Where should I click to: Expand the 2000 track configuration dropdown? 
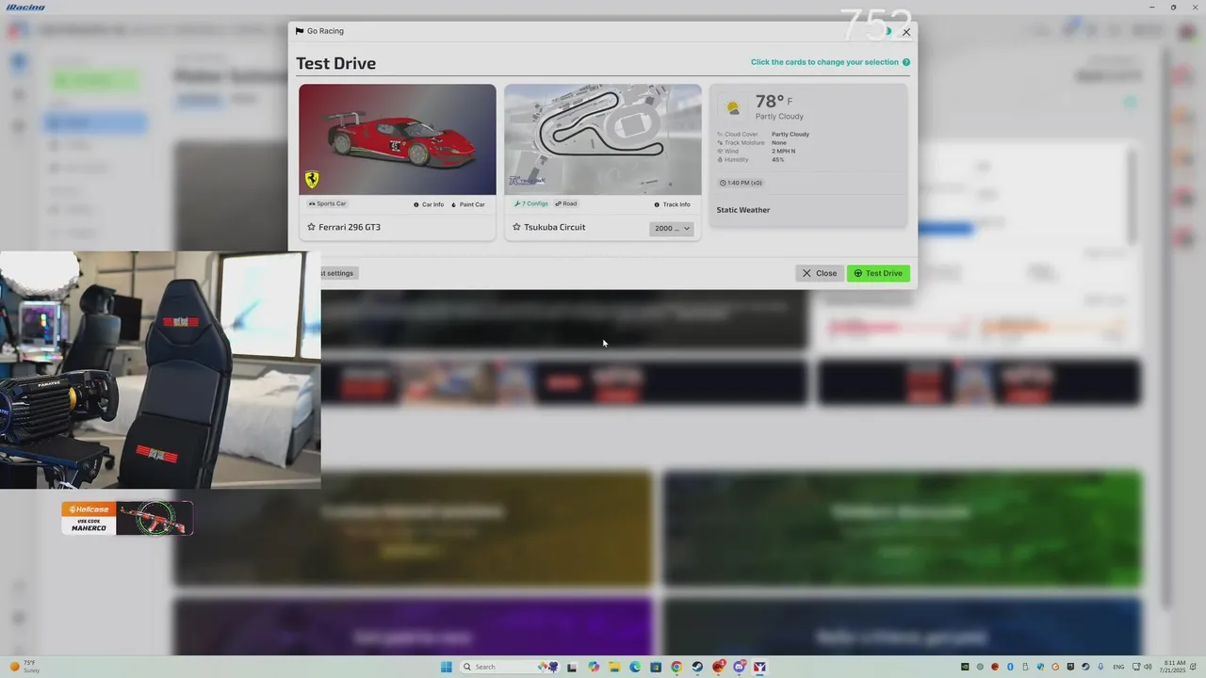click(672, 228)
